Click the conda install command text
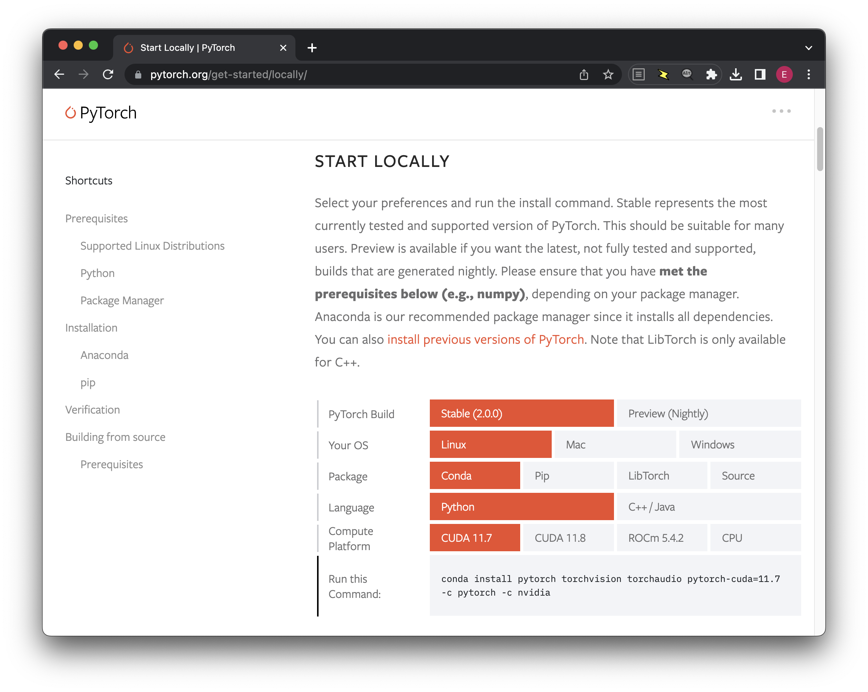Viewport: 868px width, 692px height. 610,585
